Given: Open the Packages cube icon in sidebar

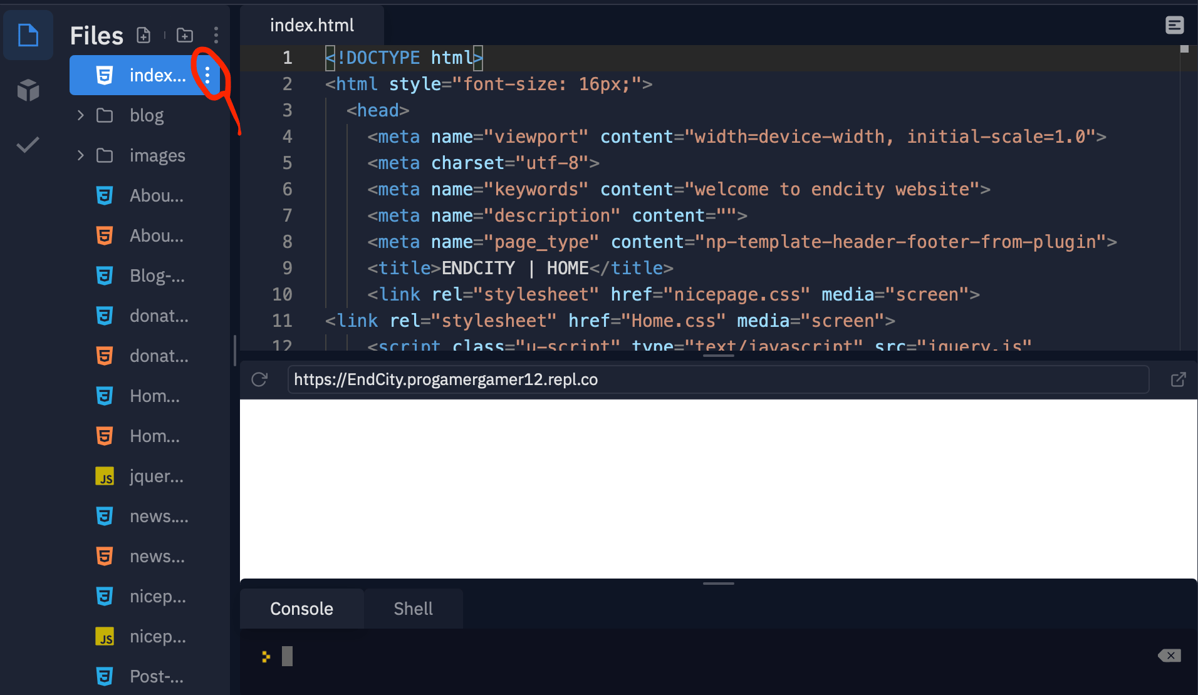Looking at the screenshot, I should [x=28, y=90].
